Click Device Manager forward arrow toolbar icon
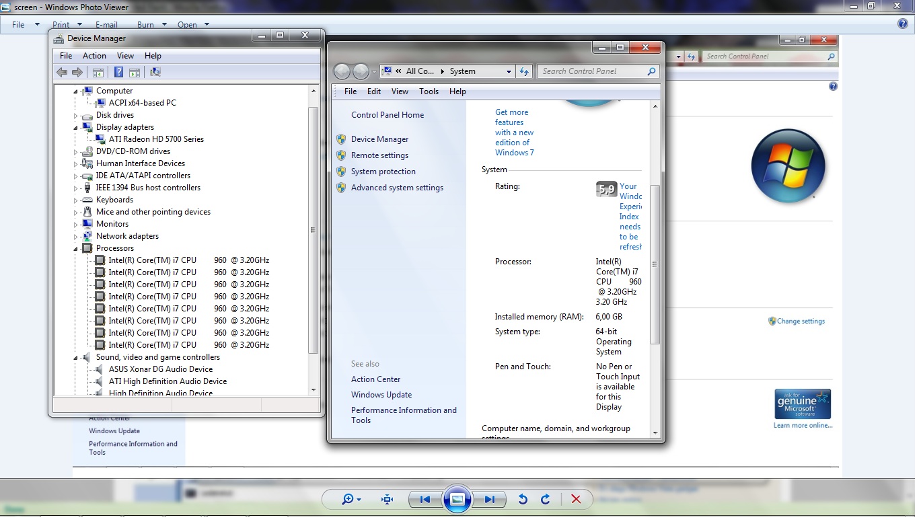The image size is (919, 530). (77, 72)
